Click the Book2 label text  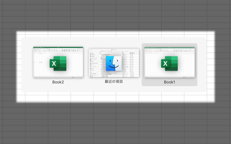pyautogui.click(x=58, y=82)
